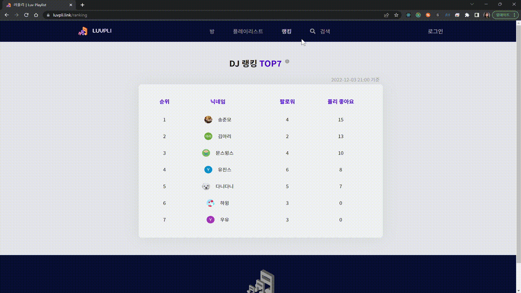Bookmark the page with star icon
The image size is (521, 293).
click(396, 15)
